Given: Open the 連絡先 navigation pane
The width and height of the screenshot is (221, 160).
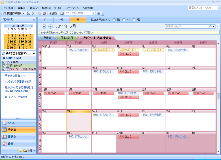Looking at the screenshot, I should click(x=19, y=137).
